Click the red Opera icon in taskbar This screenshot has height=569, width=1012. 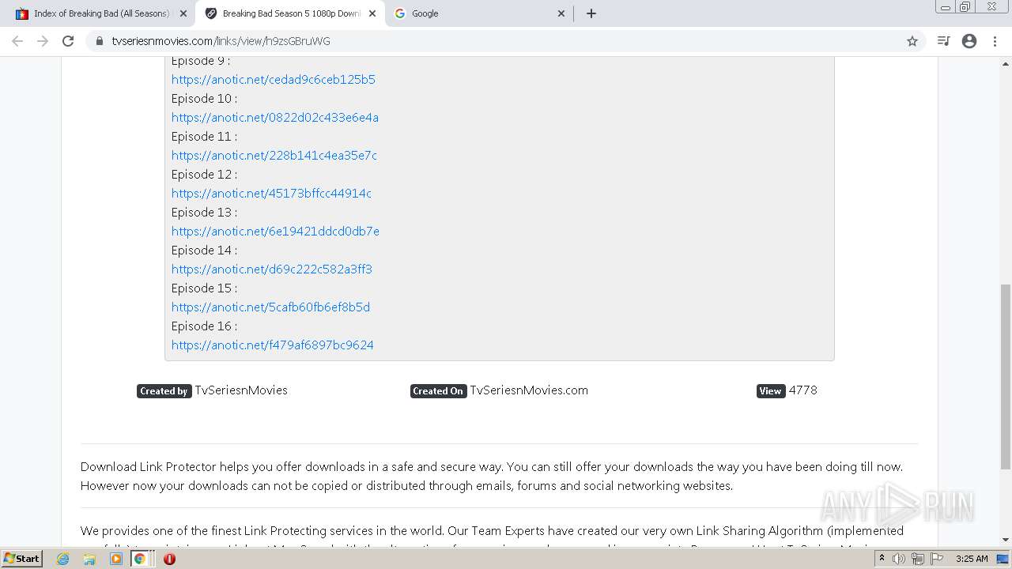(x=169, y=559)
